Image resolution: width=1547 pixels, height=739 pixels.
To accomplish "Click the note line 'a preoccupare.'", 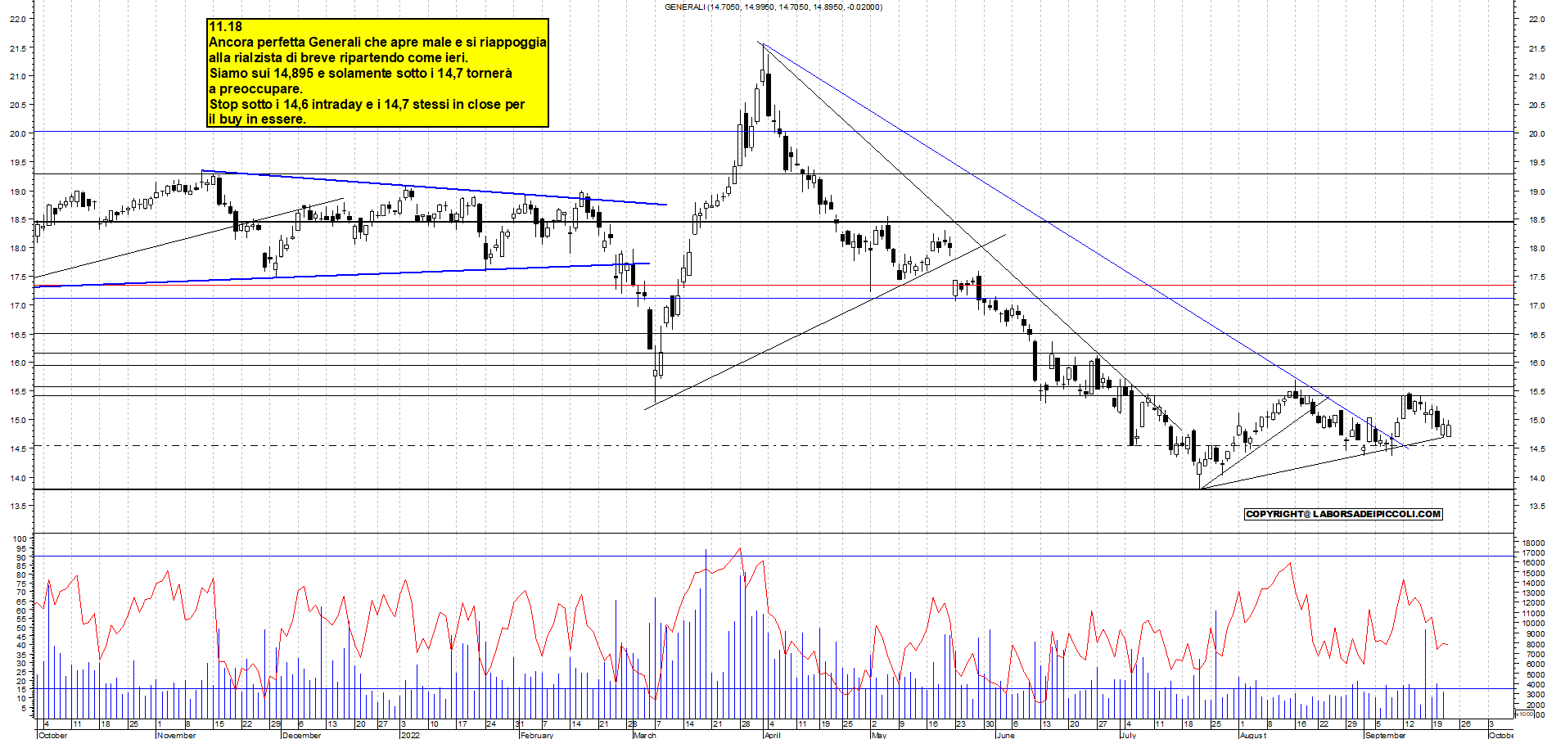I will [x=255, y=88].
